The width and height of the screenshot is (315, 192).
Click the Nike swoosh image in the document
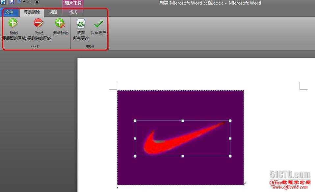tap(183, 138)
